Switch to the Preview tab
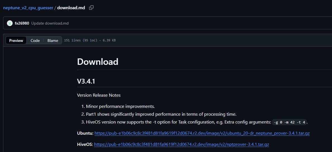This screenshot has height=152, width=332. coord(16,41)
